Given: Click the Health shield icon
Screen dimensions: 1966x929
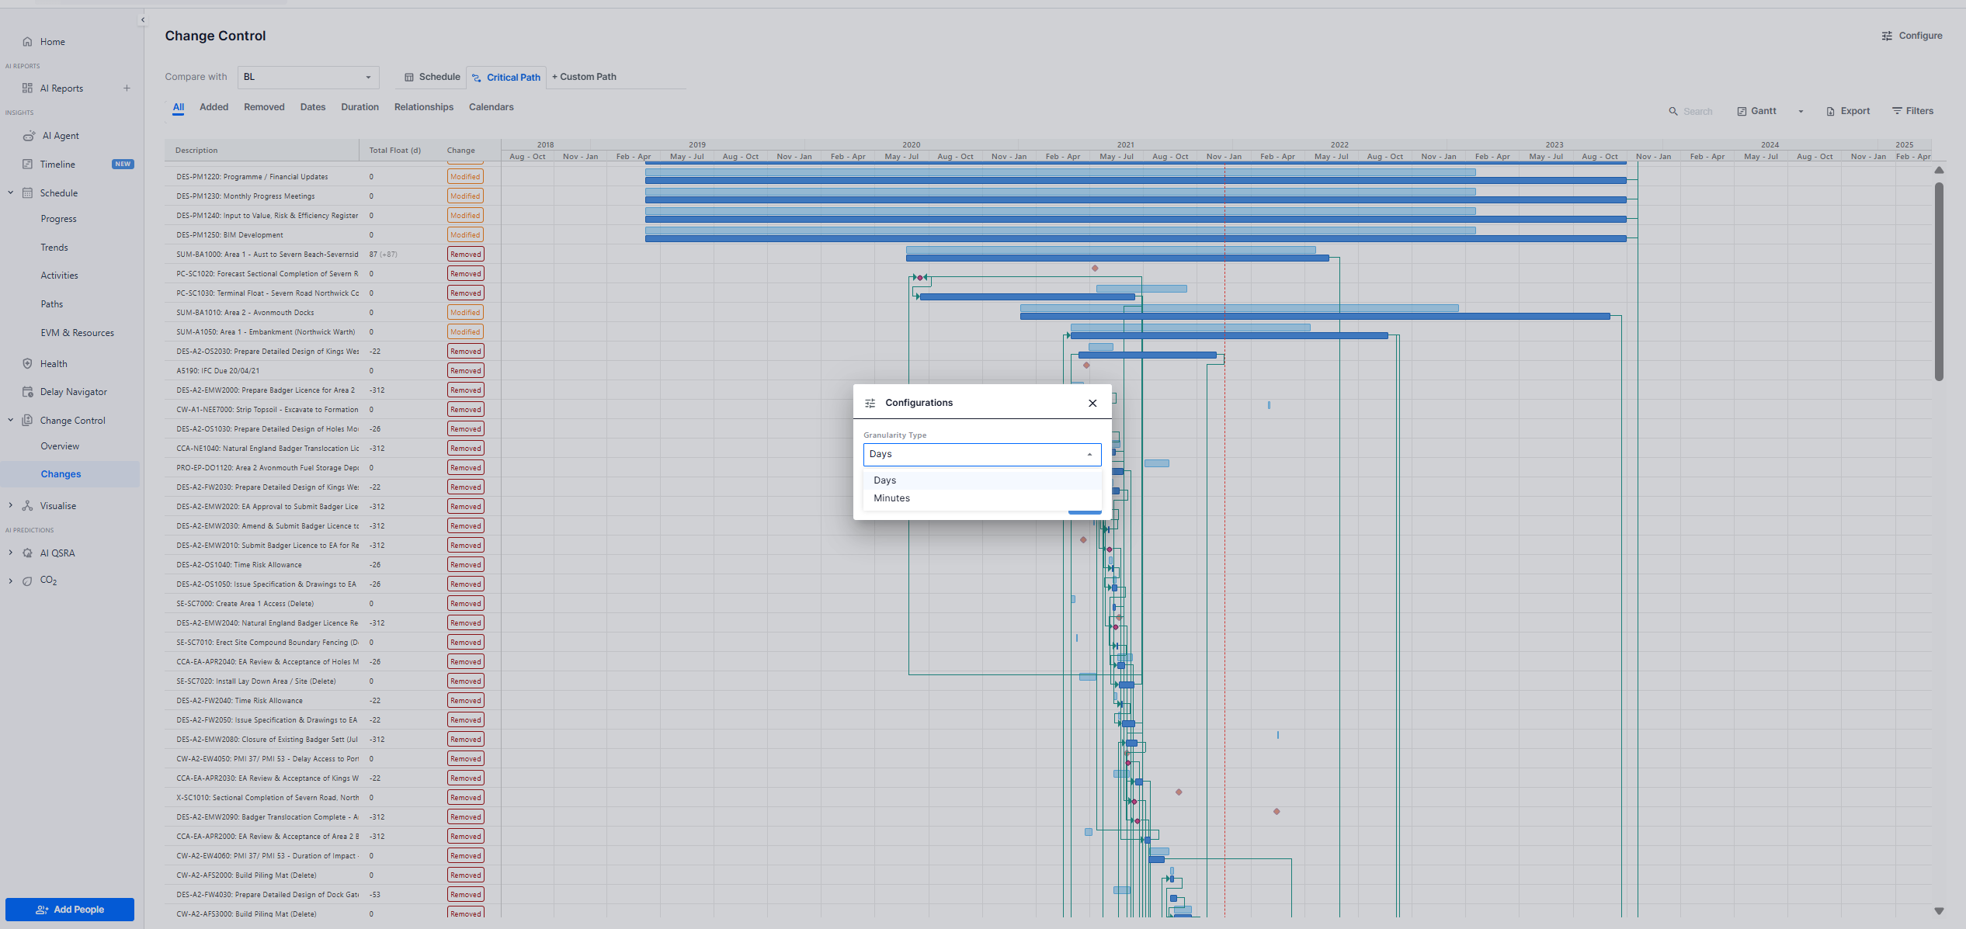Looking at the screenshot, I should click(x=28, y=363).
